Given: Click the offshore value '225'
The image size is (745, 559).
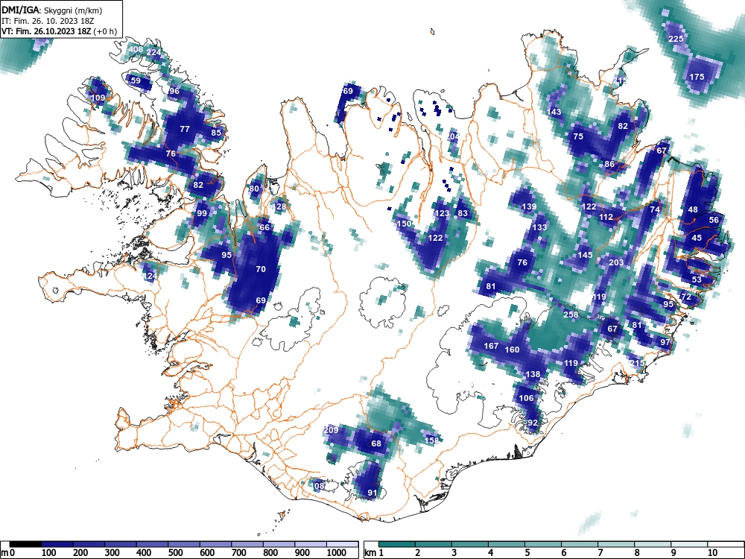Looking at the screenshot, I should [676, 39].
